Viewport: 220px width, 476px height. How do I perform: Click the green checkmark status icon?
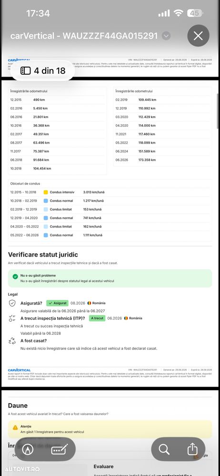[15, 277]
